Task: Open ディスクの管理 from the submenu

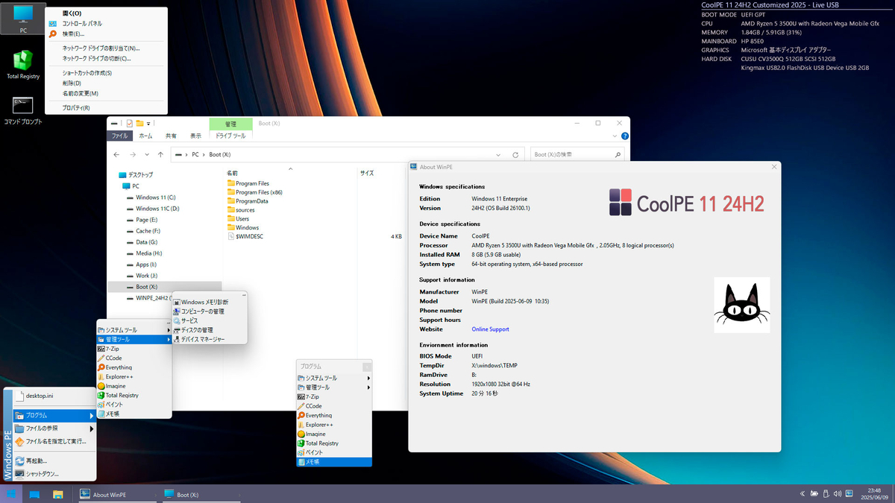Action: [210, 330]
